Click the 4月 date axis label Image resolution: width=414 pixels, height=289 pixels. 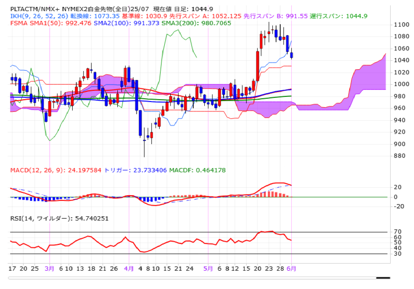pyautogui.click(x=129, y=269)
